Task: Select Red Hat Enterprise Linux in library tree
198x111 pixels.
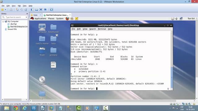Action: [19, 27]
